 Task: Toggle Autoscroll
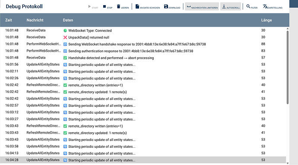(231, 6)
